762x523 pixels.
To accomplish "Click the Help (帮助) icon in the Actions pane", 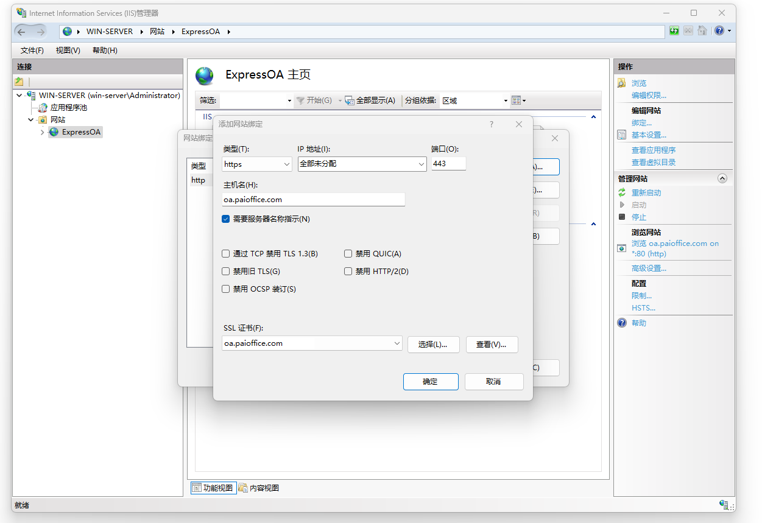I will 622,323.
